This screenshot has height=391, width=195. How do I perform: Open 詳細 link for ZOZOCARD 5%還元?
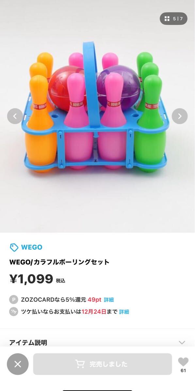click(109, 300)
